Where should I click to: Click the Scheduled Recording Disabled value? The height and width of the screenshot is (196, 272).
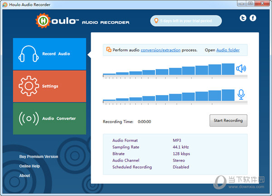pos(181,167)
